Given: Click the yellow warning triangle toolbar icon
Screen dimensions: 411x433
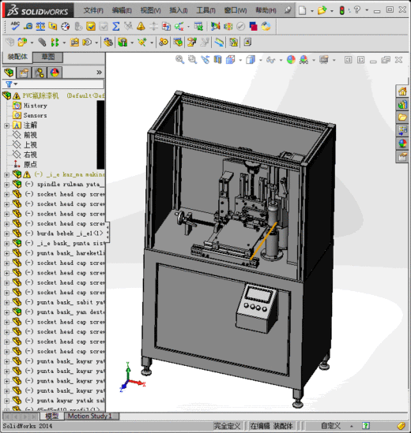Looking at the screenshot, I should pos(141,26).
